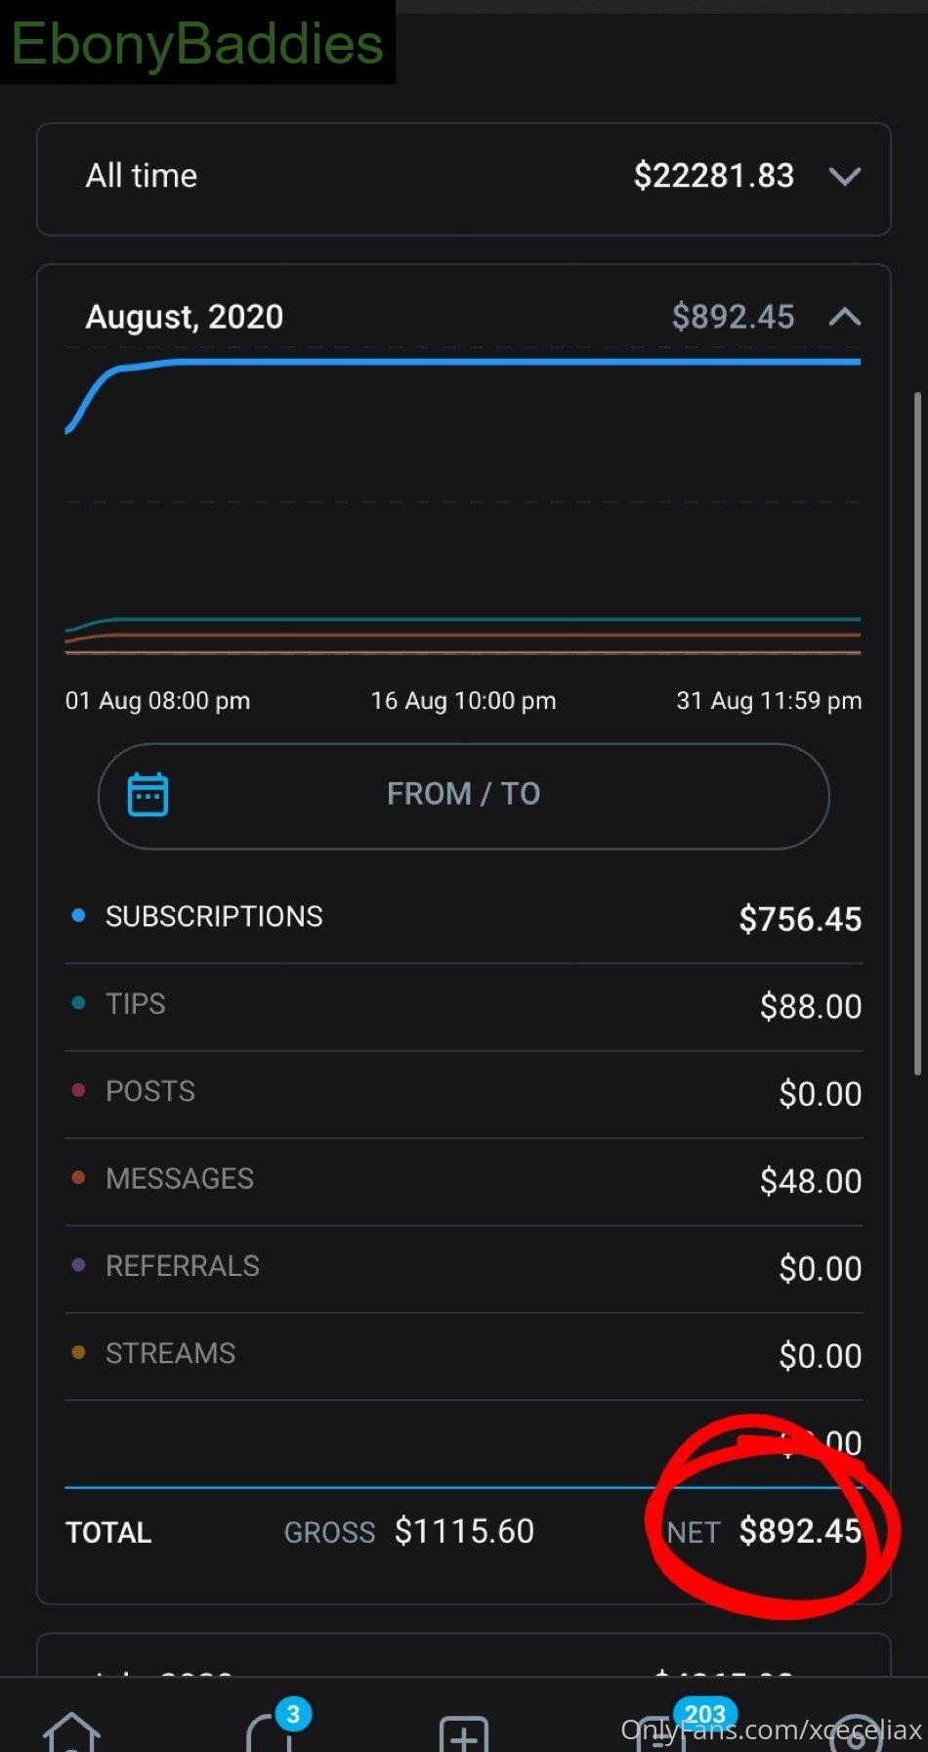
Task: Expand the partially visible July section
Action: [464, 1655]
